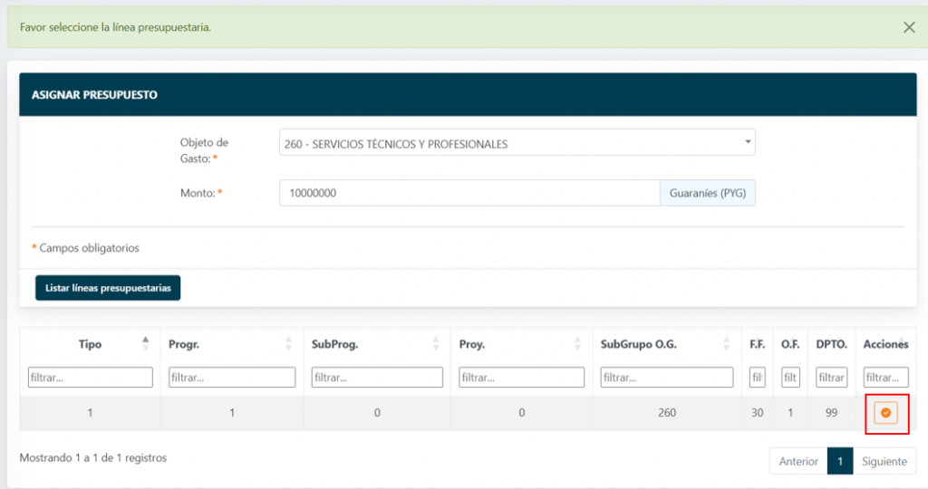Click the SubGrupo O.G. filter field
928x489 pixels.
(666, 377)
